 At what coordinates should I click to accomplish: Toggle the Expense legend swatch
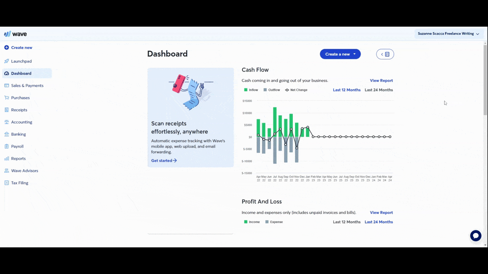(267, 222)
